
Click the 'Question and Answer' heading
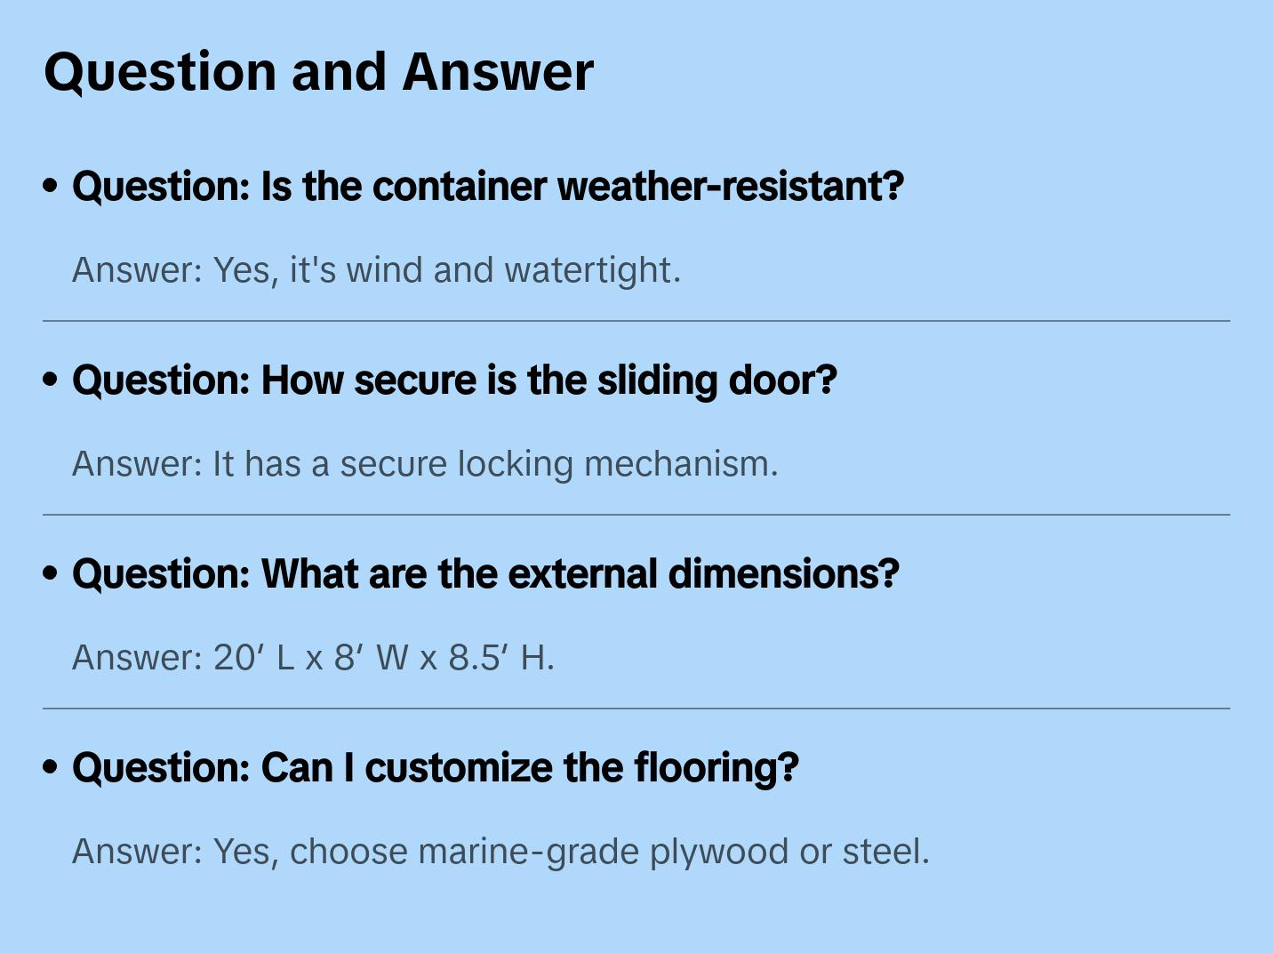pos(318,72)
